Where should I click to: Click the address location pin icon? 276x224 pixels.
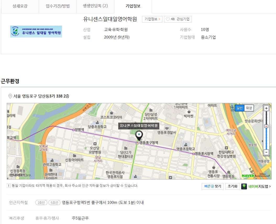10,96
